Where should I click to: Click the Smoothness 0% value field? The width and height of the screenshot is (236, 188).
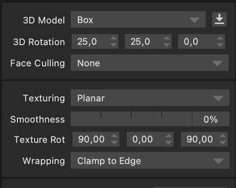[211, 119]
